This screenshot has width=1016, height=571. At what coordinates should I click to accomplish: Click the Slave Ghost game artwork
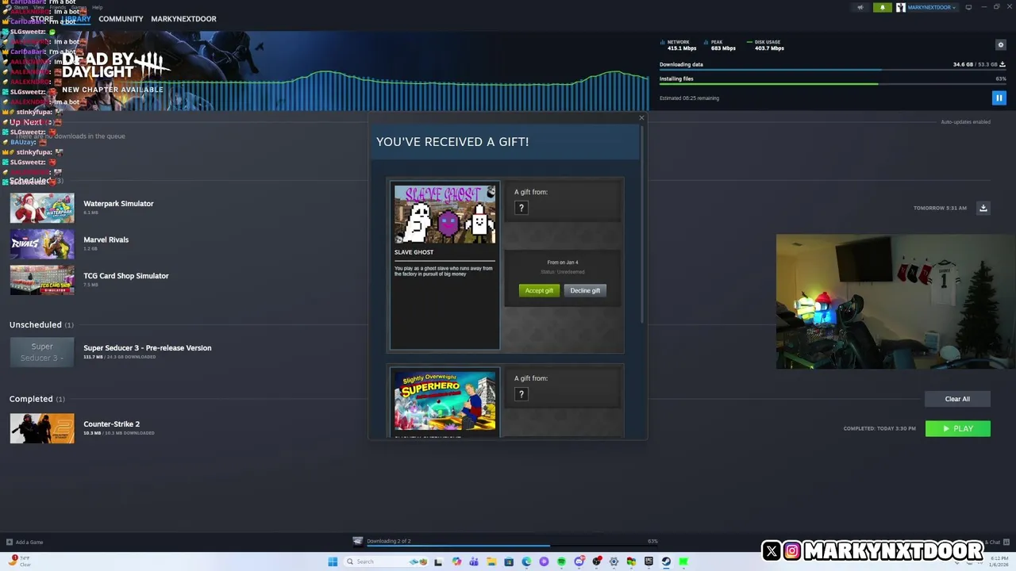pos(444,214)
